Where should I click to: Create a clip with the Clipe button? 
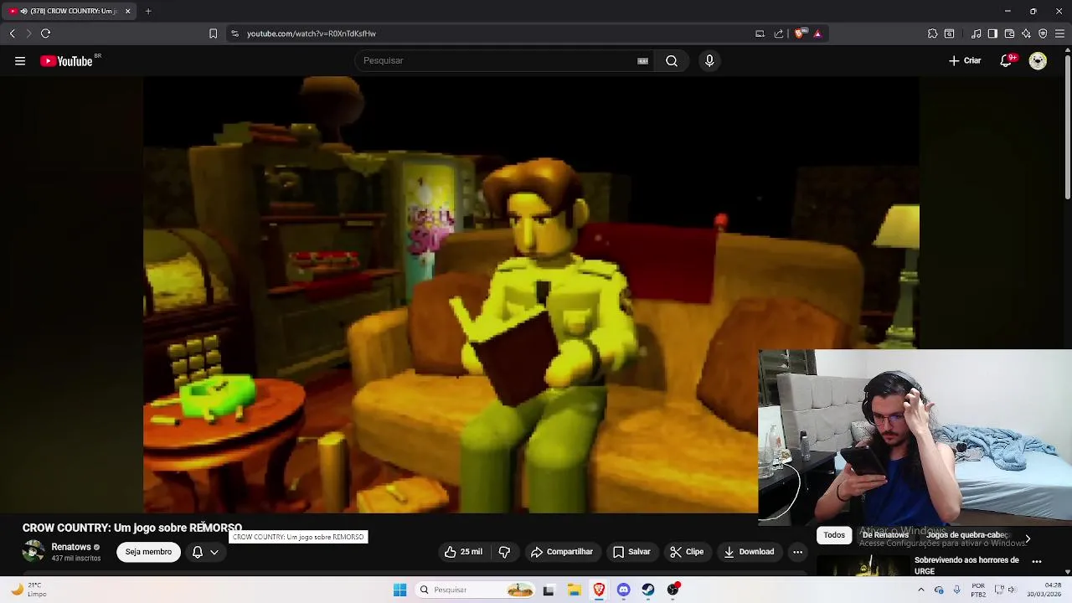tap(687, 552)
